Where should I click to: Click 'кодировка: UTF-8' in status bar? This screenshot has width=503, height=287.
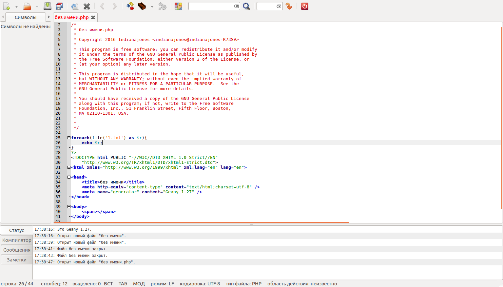point(200,284)
